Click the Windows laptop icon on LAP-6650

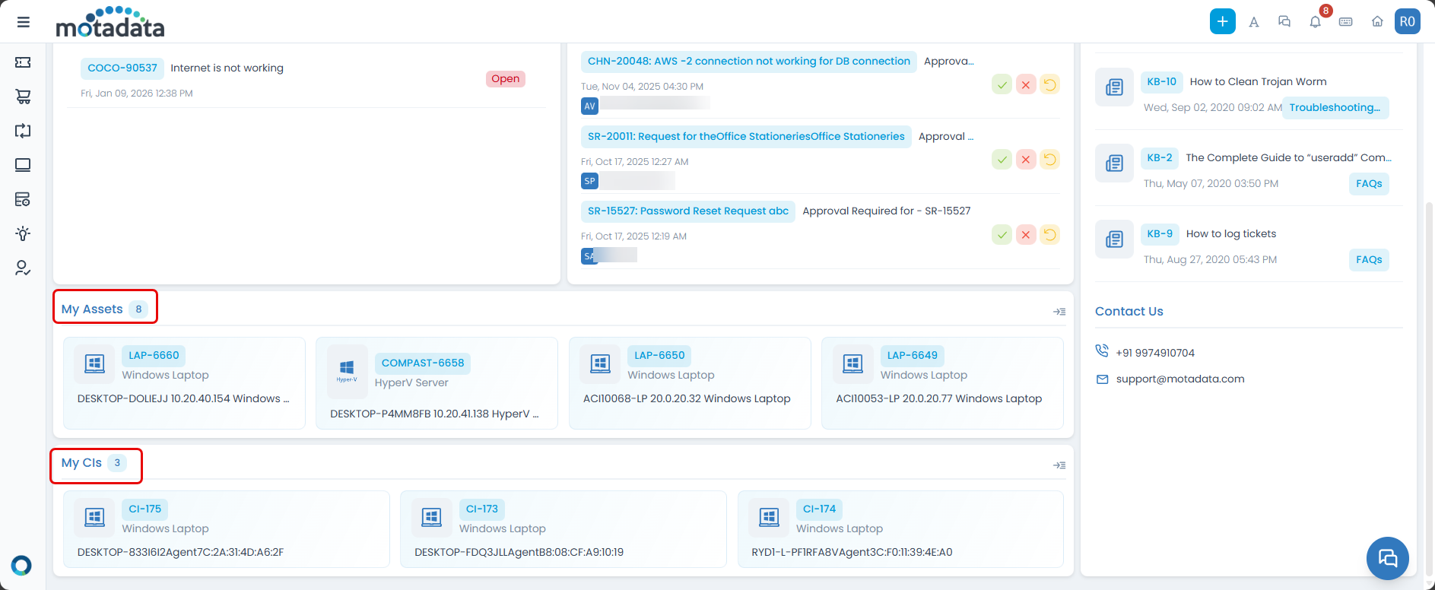tap(600, 364)
